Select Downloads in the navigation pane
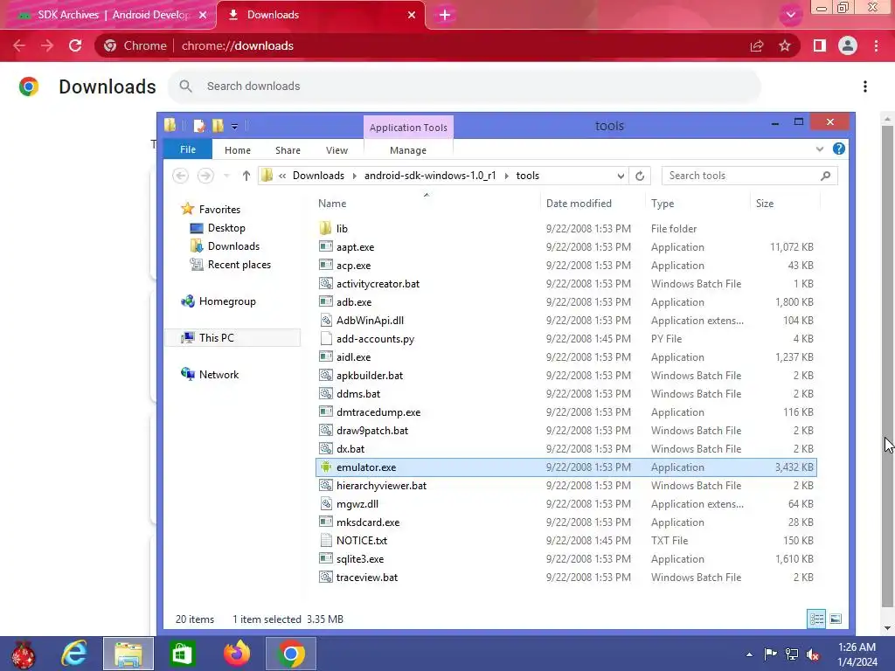Viewport: 895px width, 671px height. 233,246
